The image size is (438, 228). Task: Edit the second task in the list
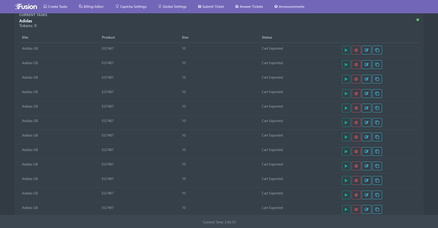pyautogui.click(x=366, y=65)
